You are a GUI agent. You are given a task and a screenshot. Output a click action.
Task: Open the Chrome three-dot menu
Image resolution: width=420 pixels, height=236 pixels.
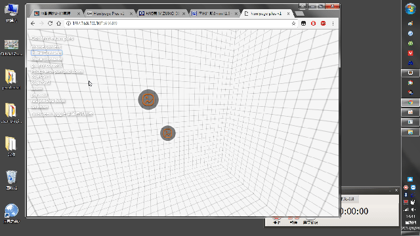click(x=333, y=24)
